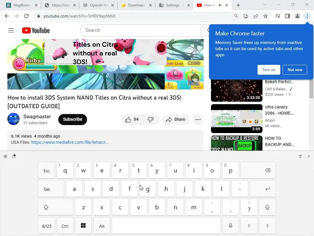Share this page via address bar icon

[x=256, y=16]
